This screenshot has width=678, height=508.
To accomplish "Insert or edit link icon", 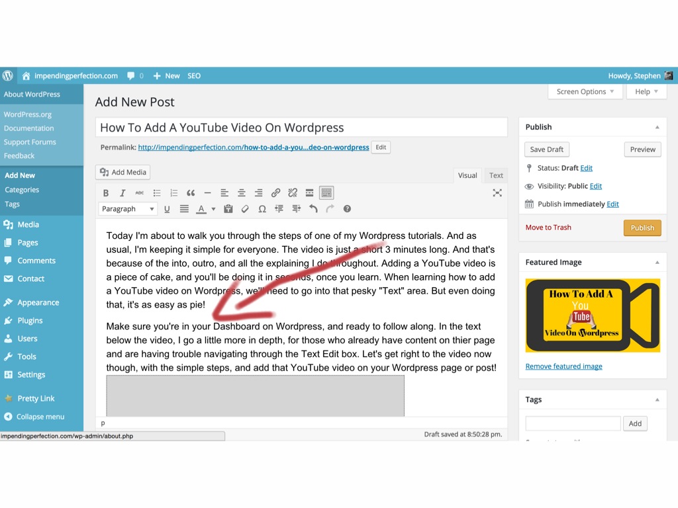I will point(275,193).
